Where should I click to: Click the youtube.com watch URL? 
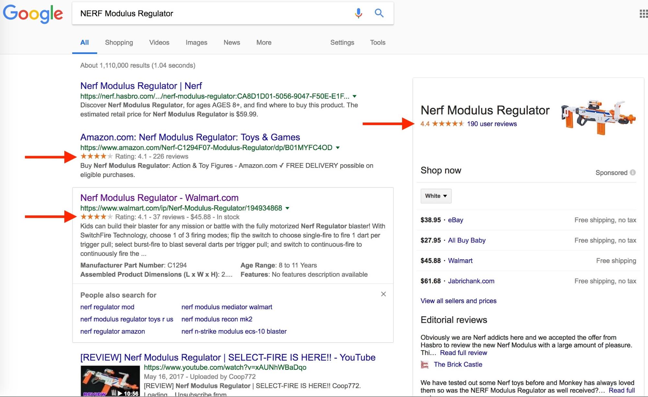(225, 368)
